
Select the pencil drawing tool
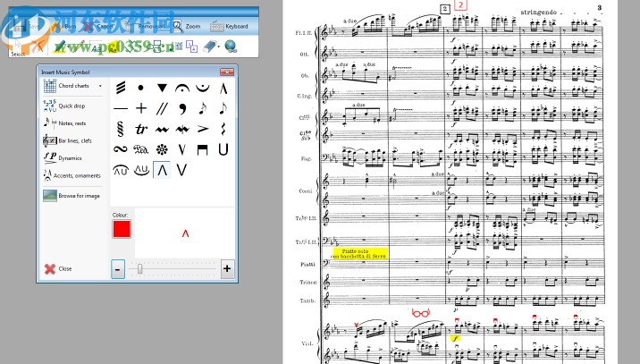coord(79,47)
